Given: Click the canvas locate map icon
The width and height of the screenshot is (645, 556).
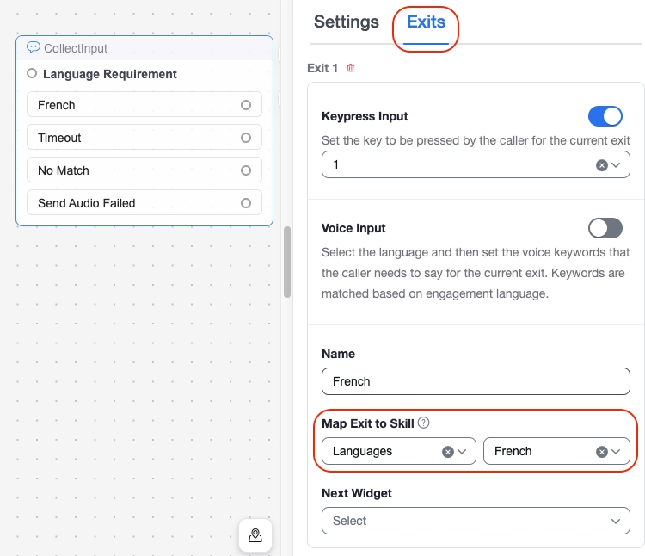Looking at the screenshot, I should click(x=255, y=535).
